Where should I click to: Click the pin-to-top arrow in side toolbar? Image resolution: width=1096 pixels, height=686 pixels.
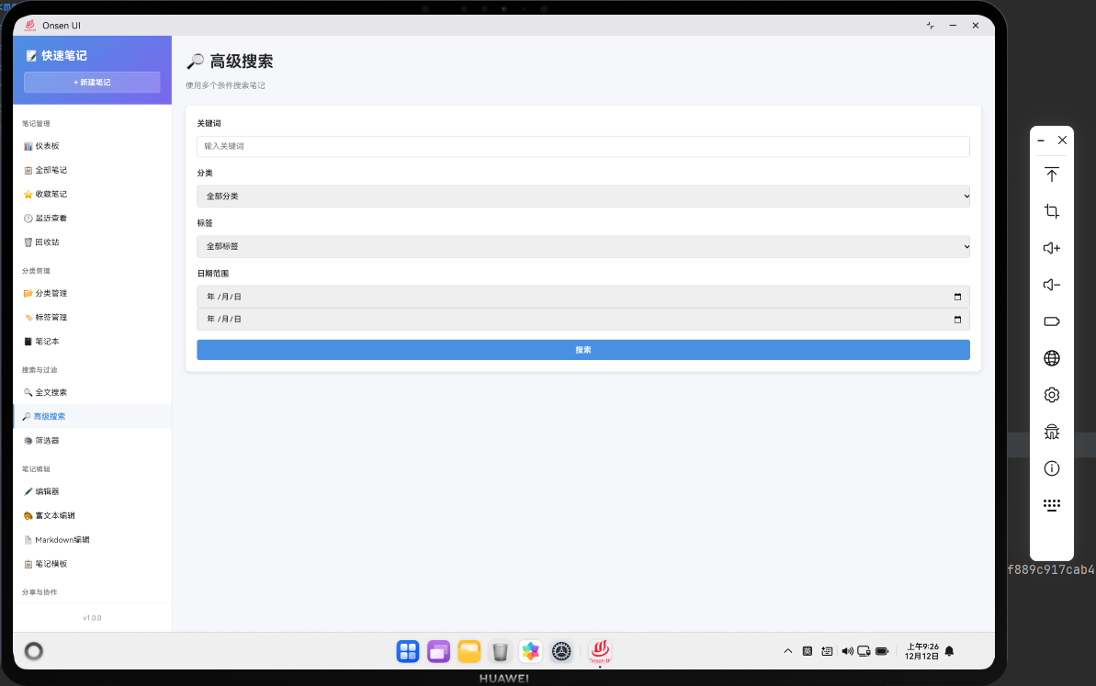pyautogui.click(x=1051, y=174)
